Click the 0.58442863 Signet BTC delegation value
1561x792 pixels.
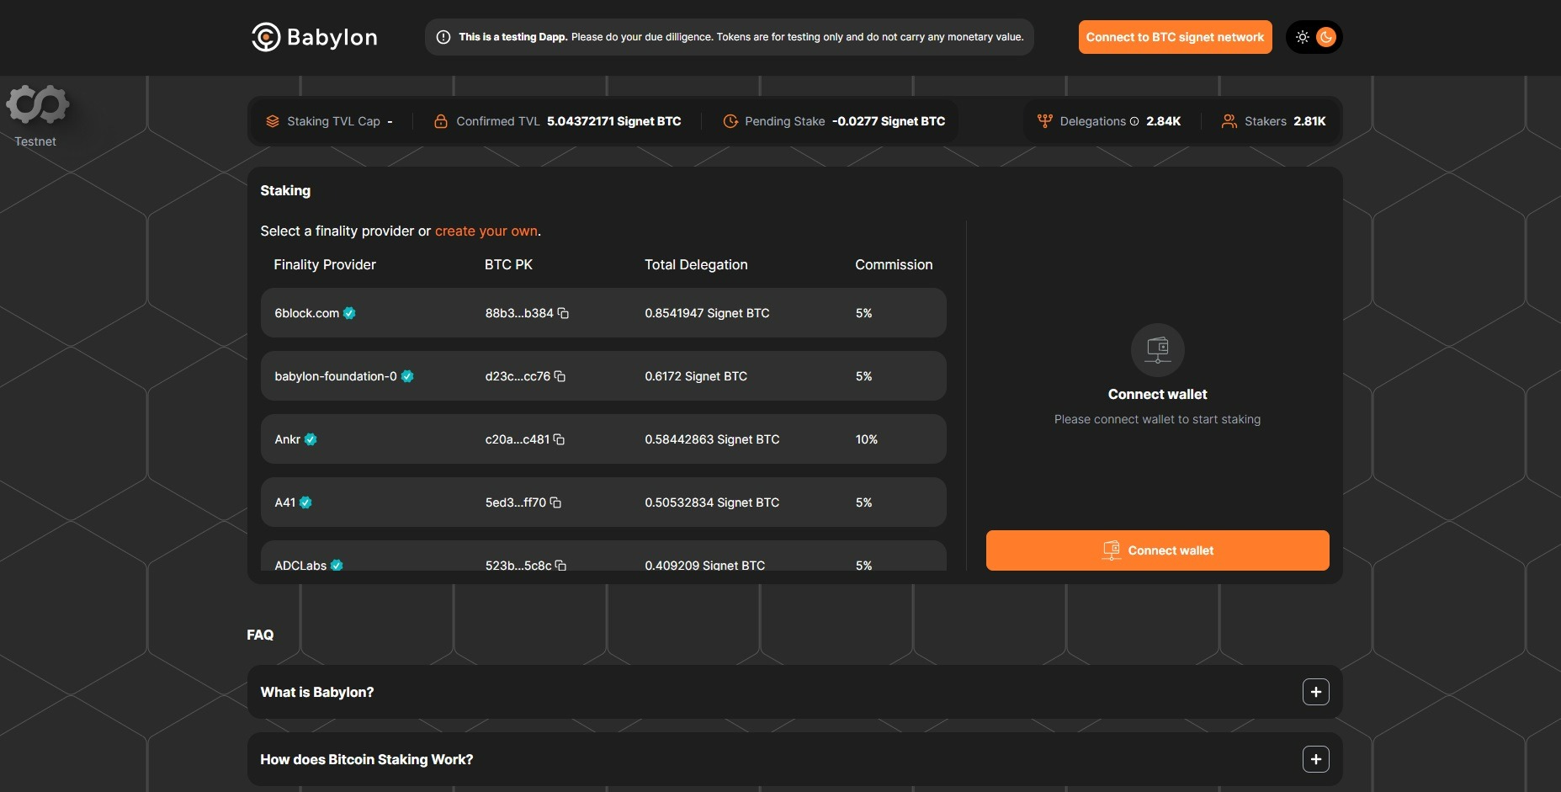click(x=712, y=439)
